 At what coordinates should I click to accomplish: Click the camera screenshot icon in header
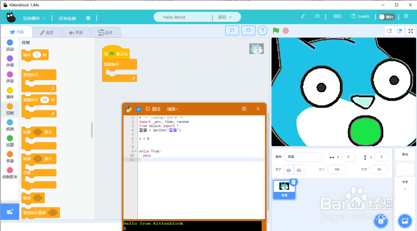pos(317,16)
